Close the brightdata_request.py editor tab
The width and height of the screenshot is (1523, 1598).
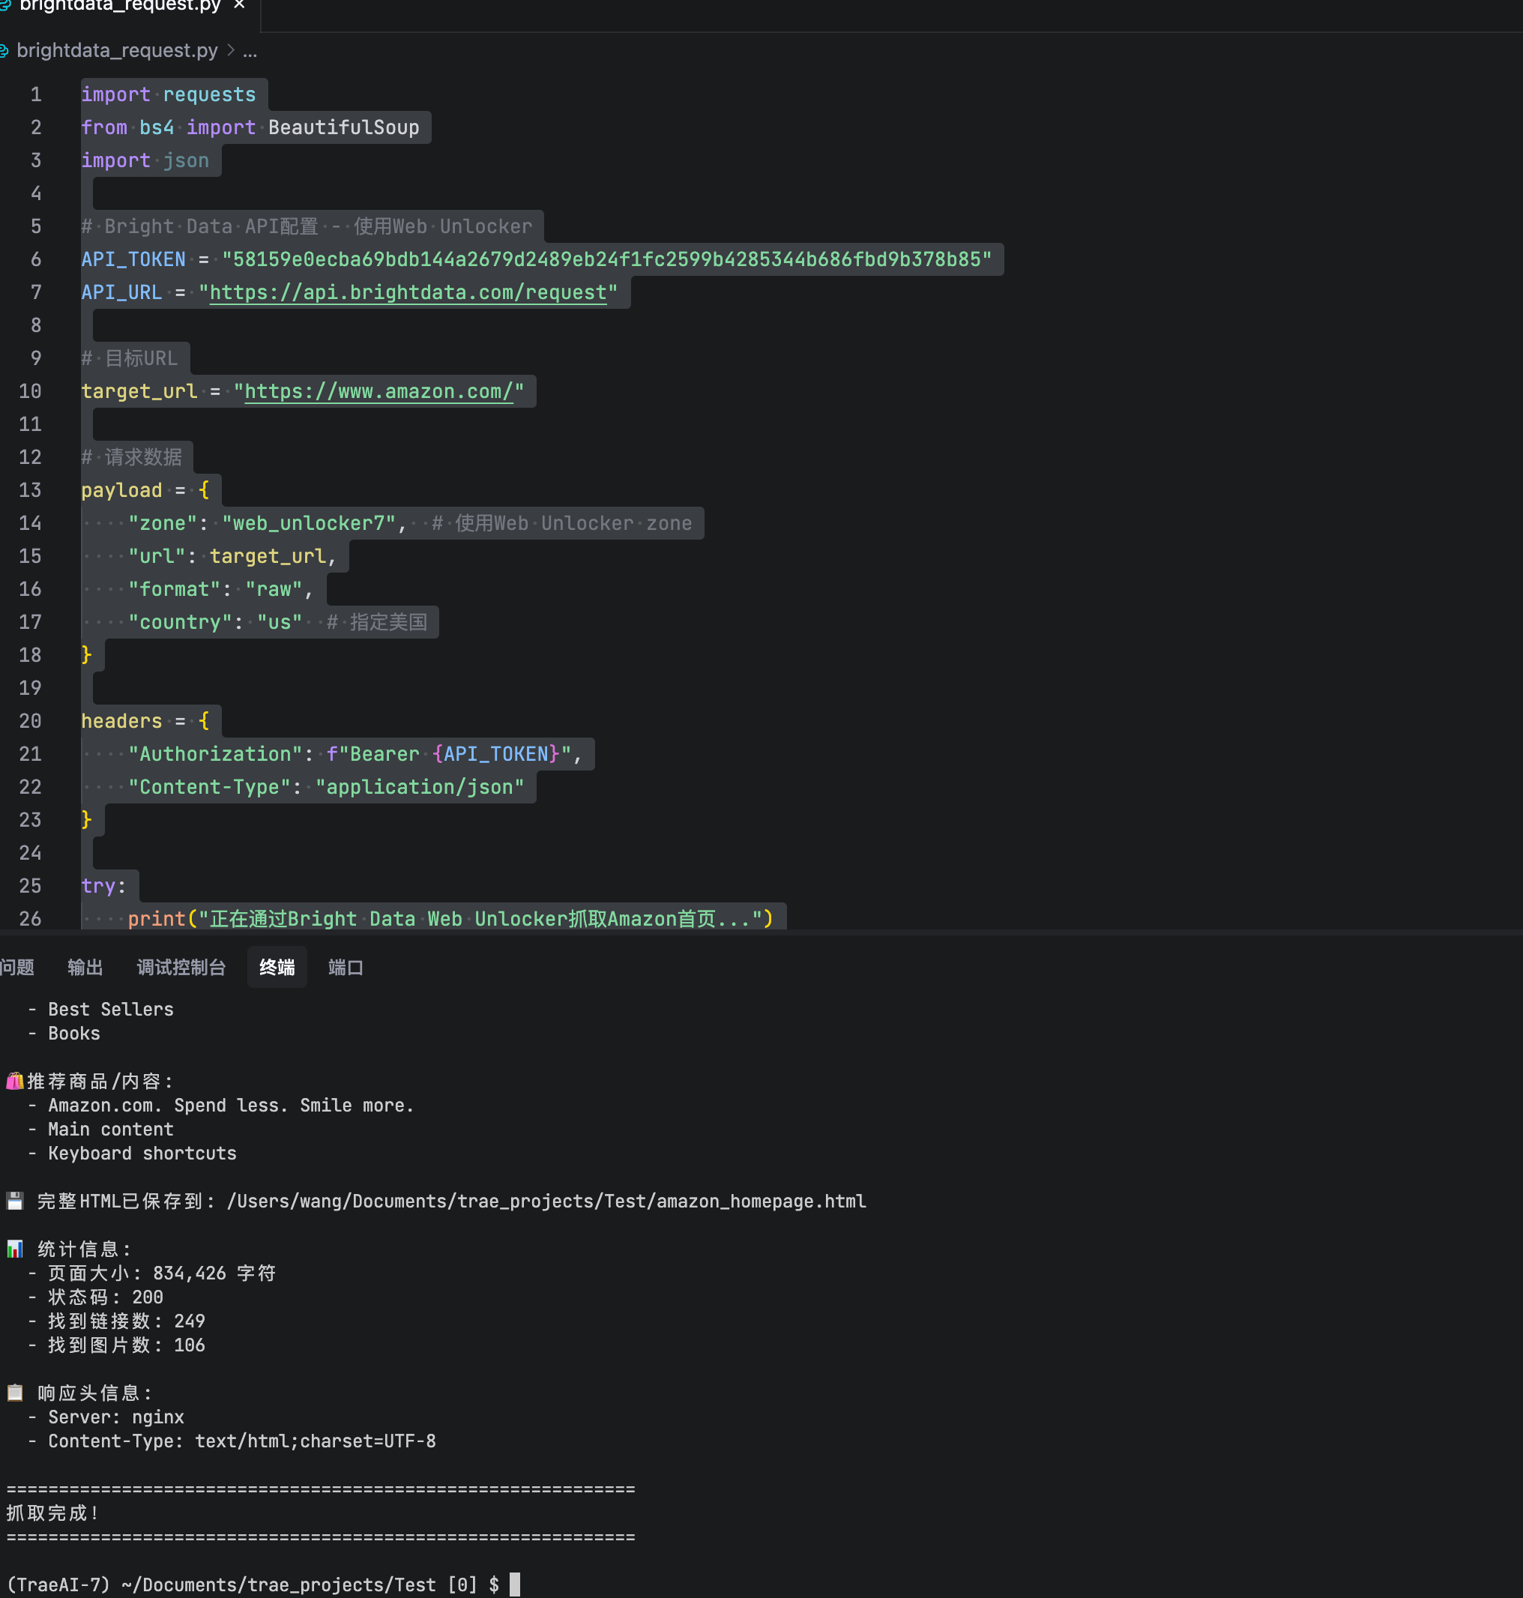pyautogui.click(x=238, y=4)
